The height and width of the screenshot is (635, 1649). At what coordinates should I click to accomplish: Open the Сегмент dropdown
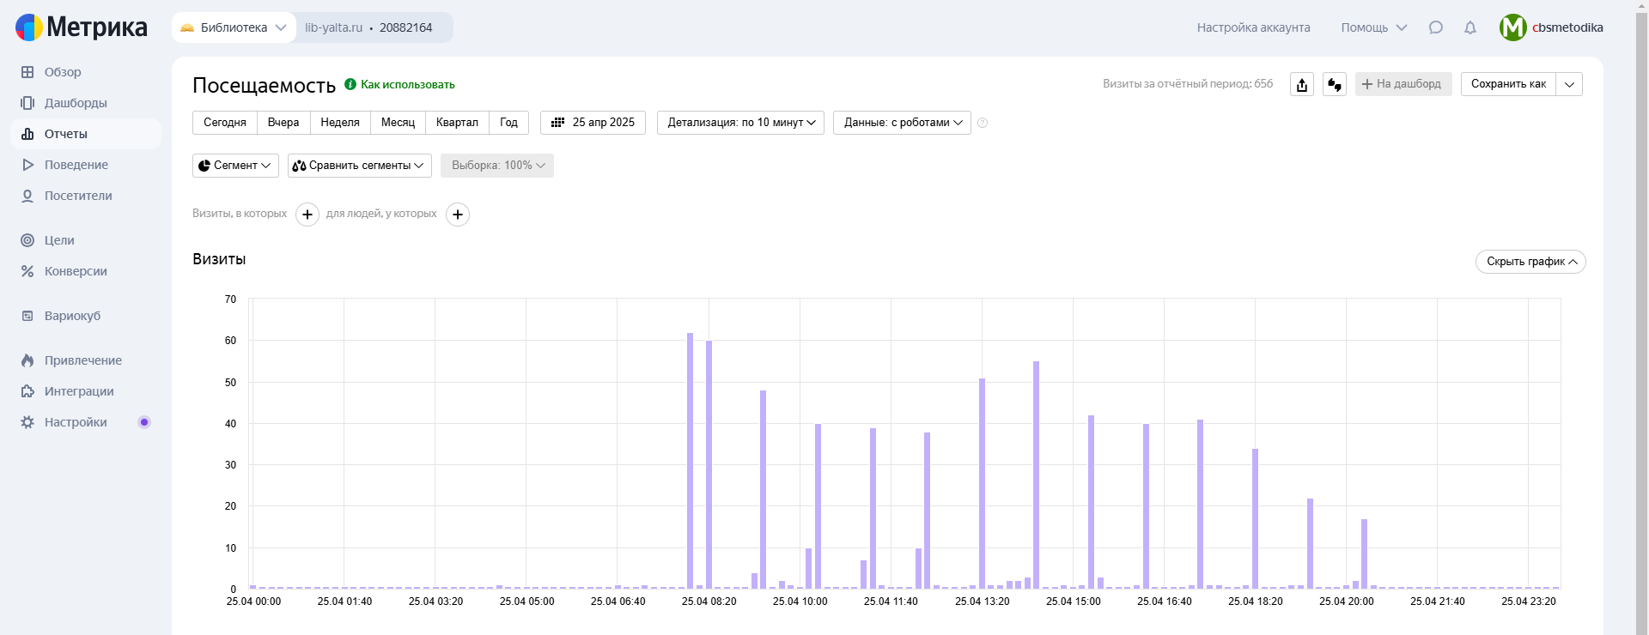235,166
